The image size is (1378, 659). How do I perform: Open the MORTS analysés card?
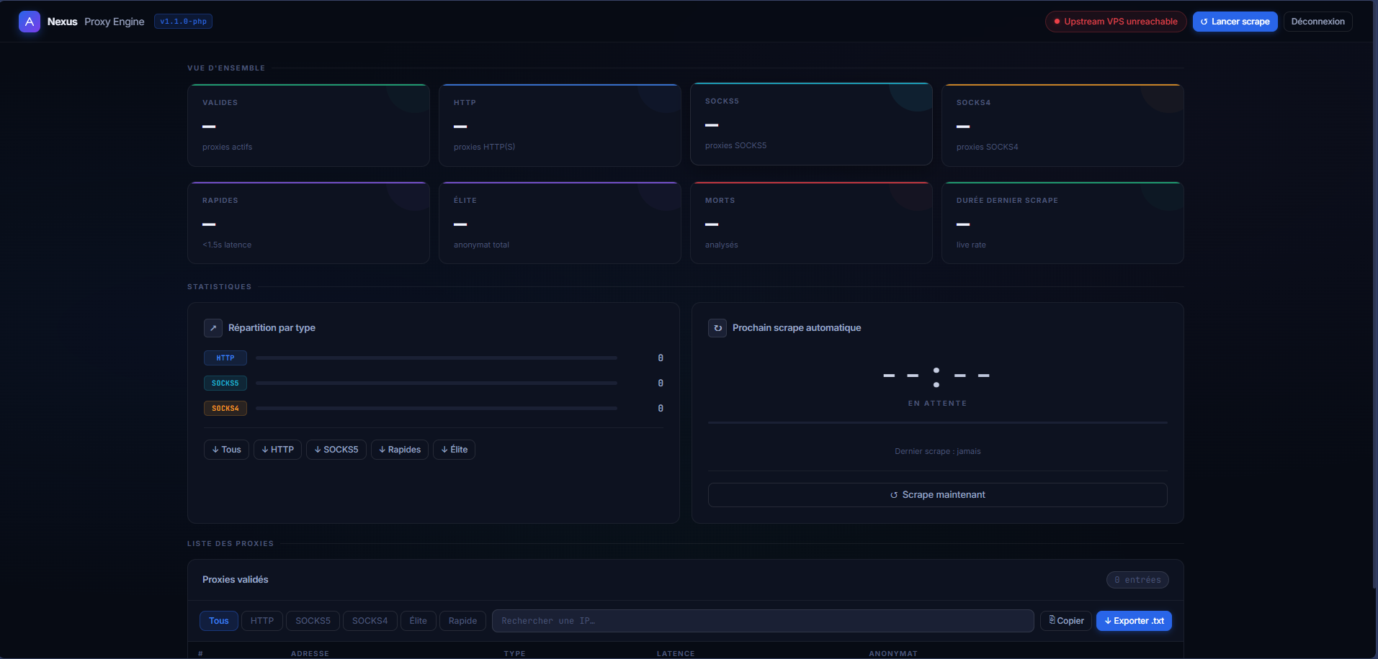pyautogui.click(x=811, y=223)
